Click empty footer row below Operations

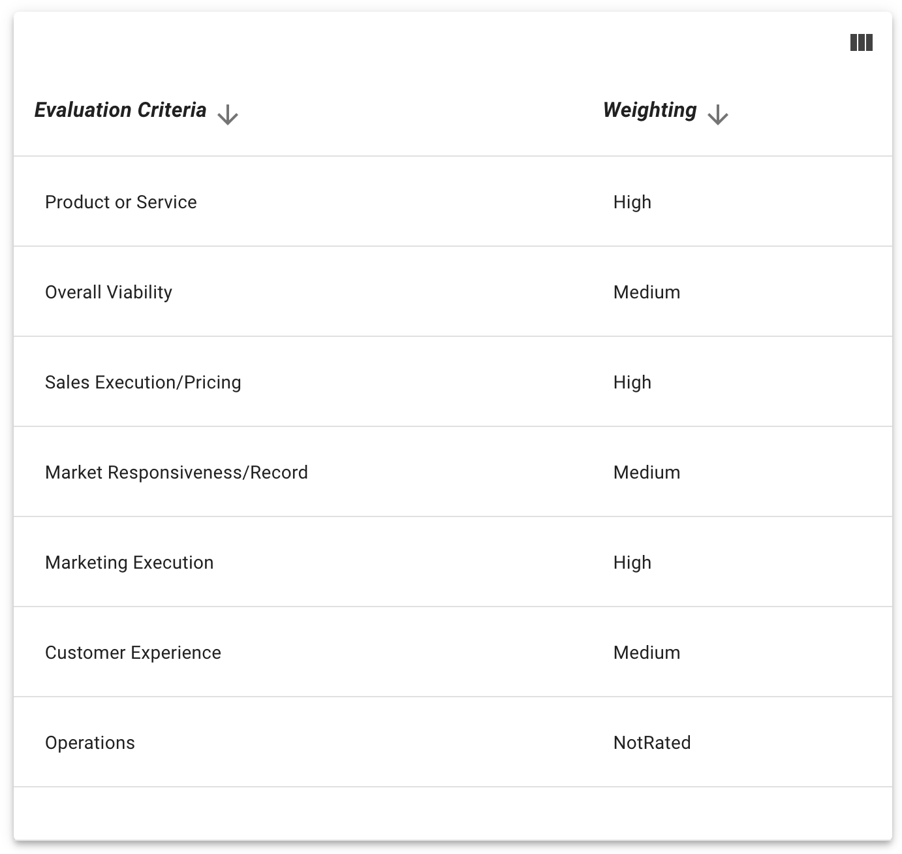pos(452,813)
